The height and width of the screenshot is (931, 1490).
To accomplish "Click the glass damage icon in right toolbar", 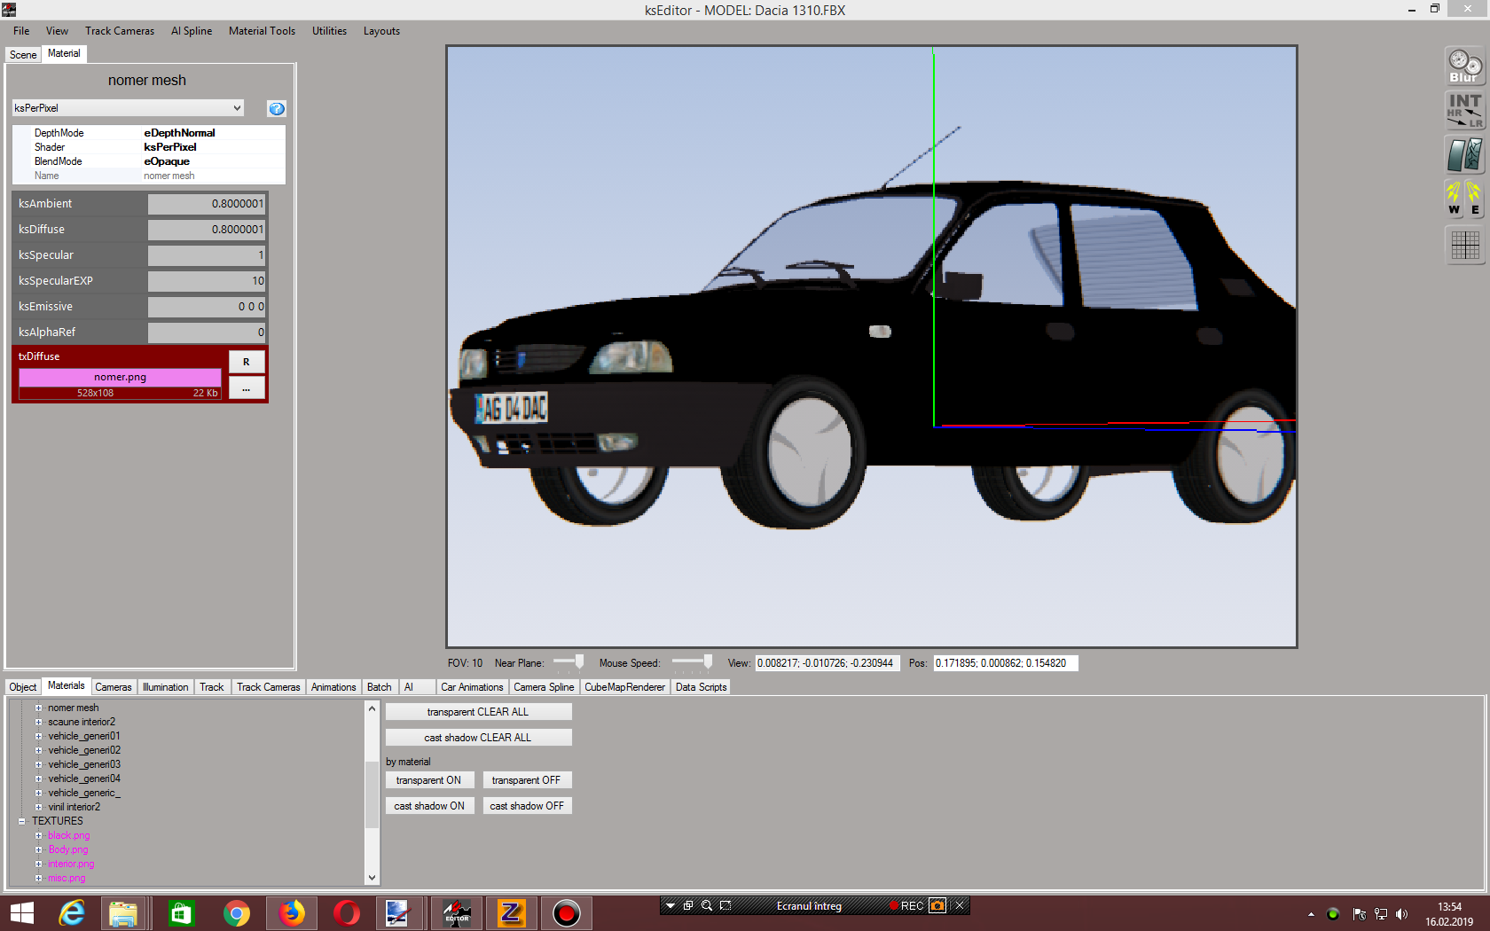I will [x=1464, y=155].
